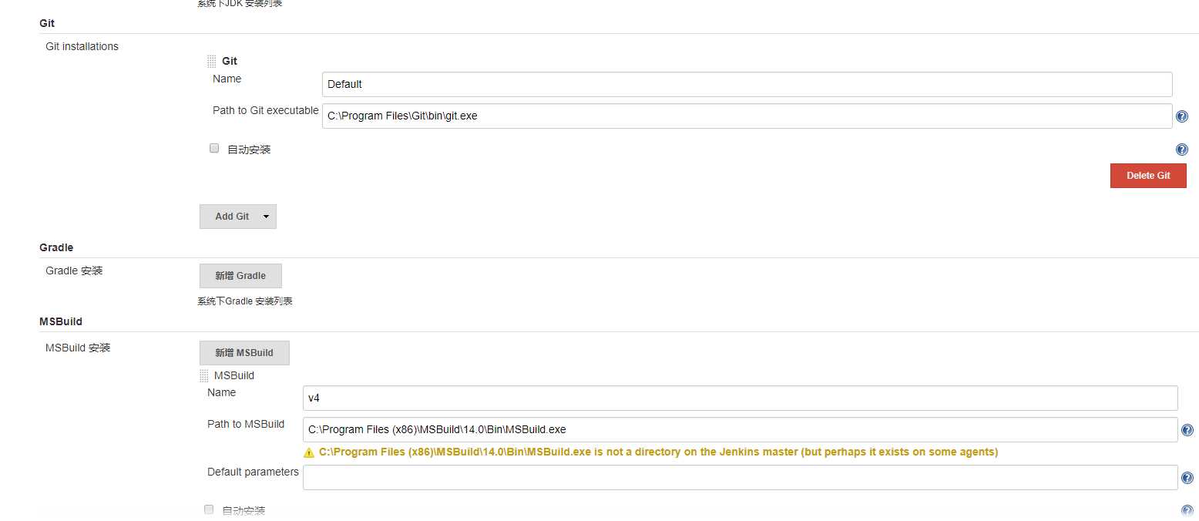Click the 新增 MSBuild button
The height and width of the screenshot is (521, 1199).
click(x=244, y=353)
